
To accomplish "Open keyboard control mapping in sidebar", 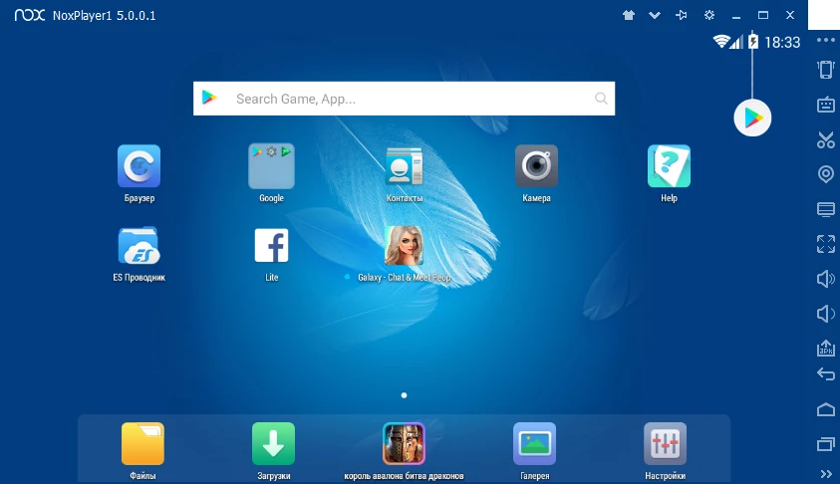I will point(825,105).
